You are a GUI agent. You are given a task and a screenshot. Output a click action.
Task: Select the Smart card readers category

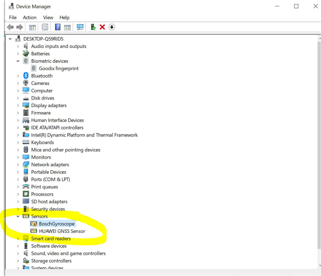coord(51,238)
